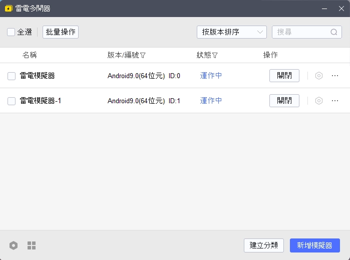The width and height of the screenshot is (350, 260).
Task: Click the 狀態 column header text
Action: pyautogui.click(x=204, y=55)
